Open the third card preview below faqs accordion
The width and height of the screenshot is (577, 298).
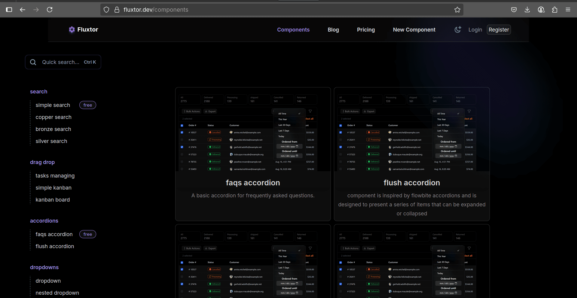(253, 261)
